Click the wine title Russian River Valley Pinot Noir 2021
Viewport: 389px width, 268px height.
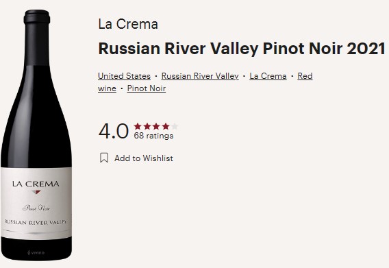coord(242,49)
